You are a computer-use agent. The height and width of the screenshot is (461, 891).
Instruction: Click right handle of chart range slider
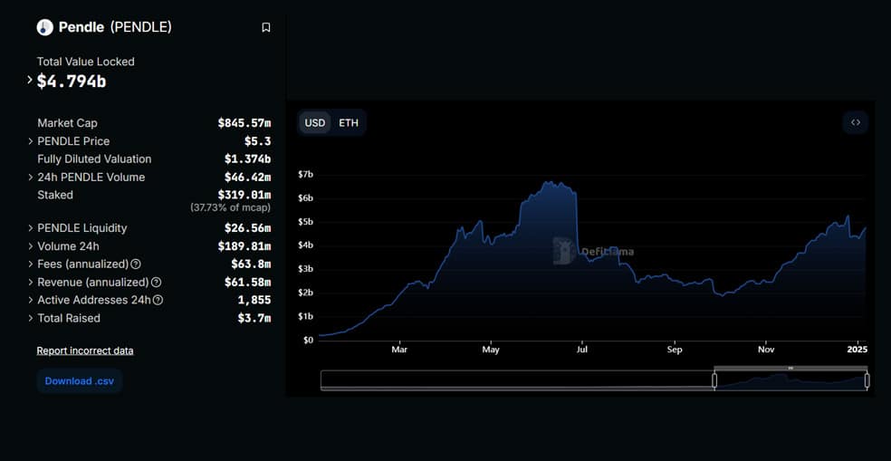pyautogui.click(x=867, y=380)
